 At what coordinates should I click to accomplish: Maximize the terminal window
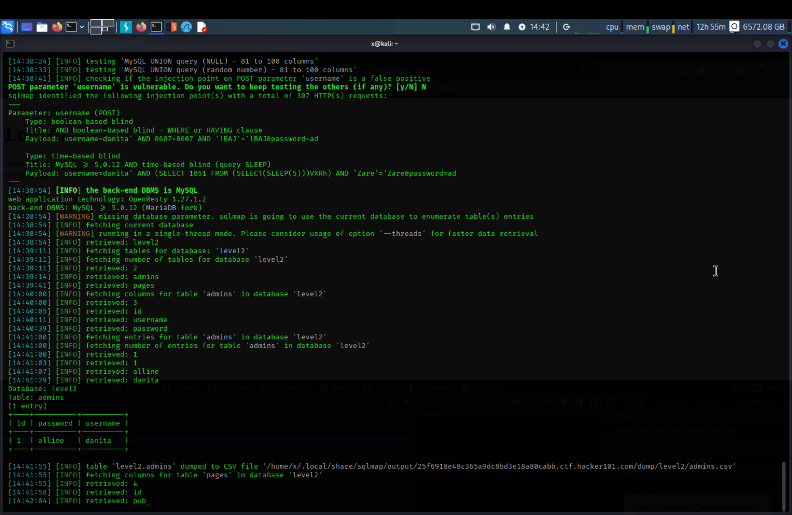[770, 44]
